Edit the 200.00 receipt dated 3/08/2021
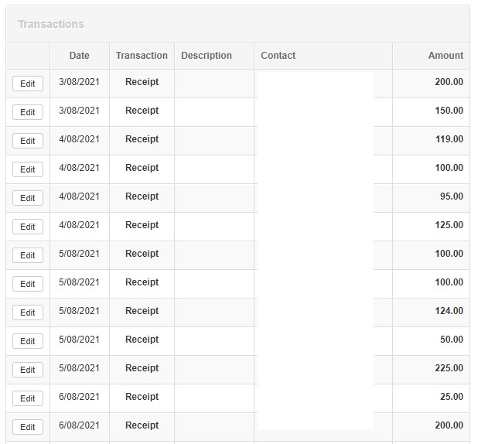The image size is (478, 444). point(28,84)
